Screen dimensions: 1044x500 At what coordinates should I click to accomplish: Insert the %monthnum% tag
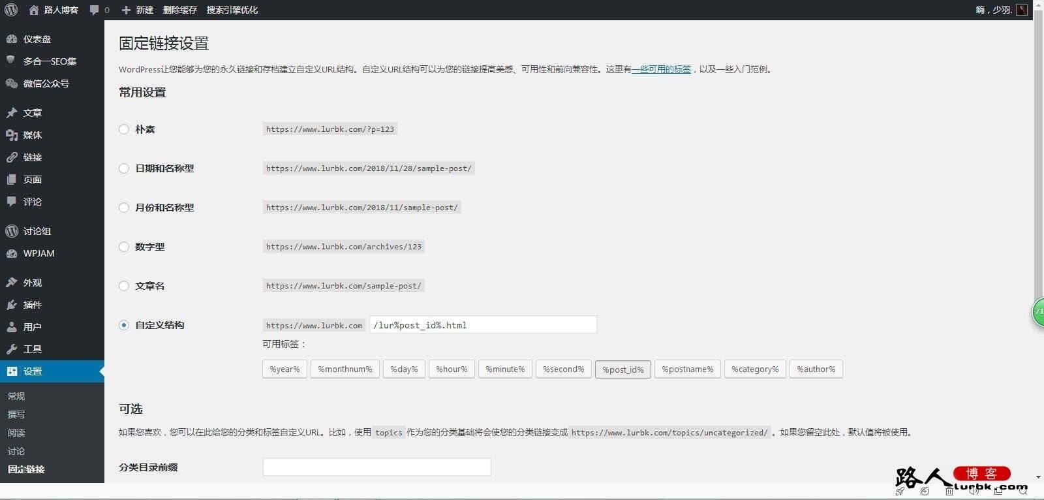(x=345, y=369)
